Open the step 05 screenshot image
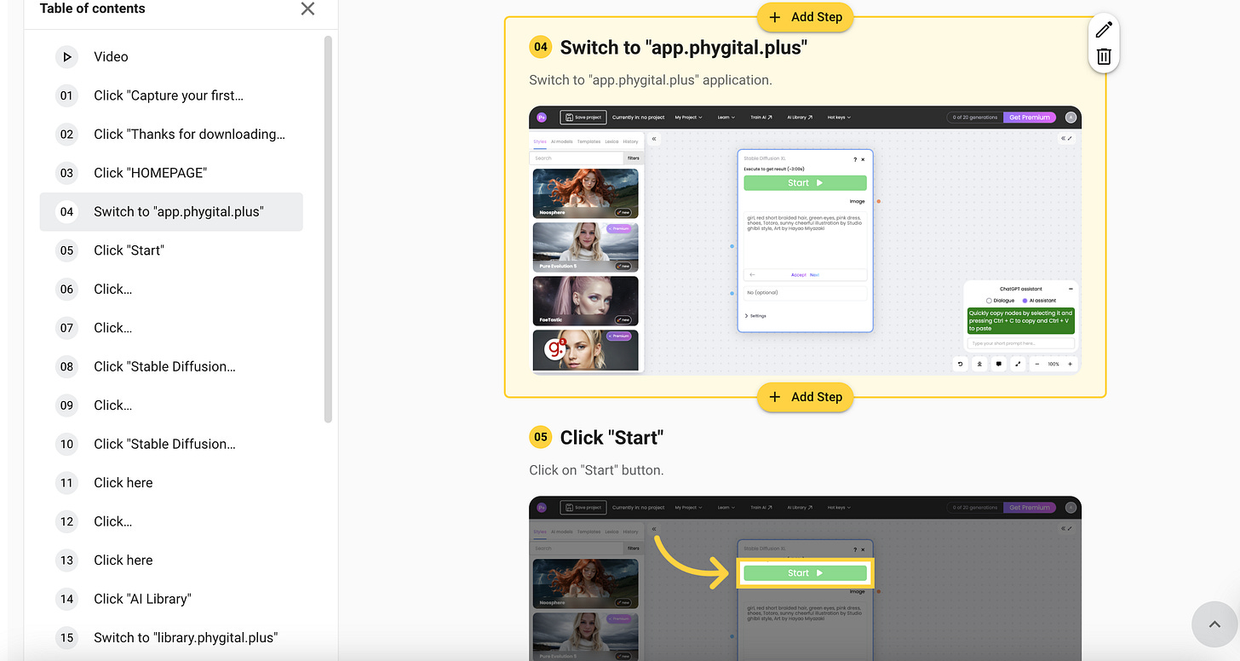Image resolution: width=1240 pixels, height=661 pixels. tap(805, 578)
